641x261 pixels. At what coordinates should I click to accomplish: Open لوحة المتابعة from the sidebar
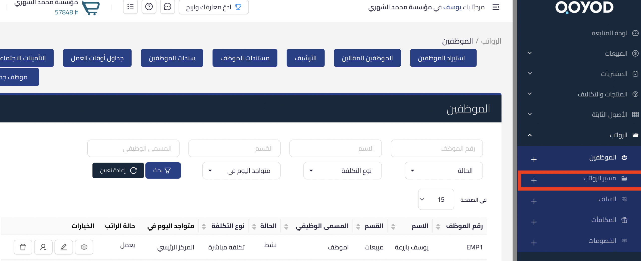click(609, 33)
